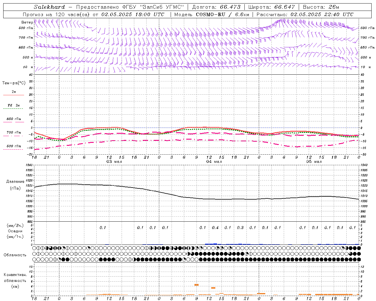Click the tallest orange convective cloud bar
This screenshot has height=301, width=376.
(197, 285)
